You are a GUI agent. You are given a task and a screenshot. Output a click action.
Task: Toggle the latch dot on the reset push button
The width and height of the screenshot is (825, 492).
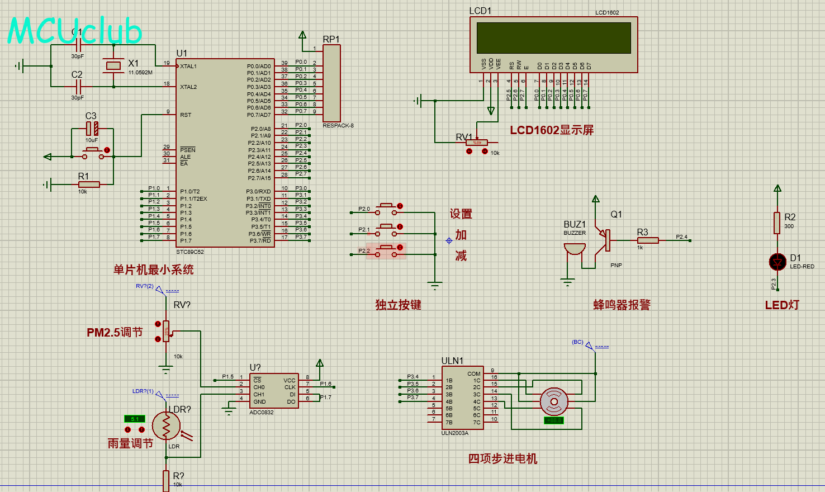(x=107, y=150)
